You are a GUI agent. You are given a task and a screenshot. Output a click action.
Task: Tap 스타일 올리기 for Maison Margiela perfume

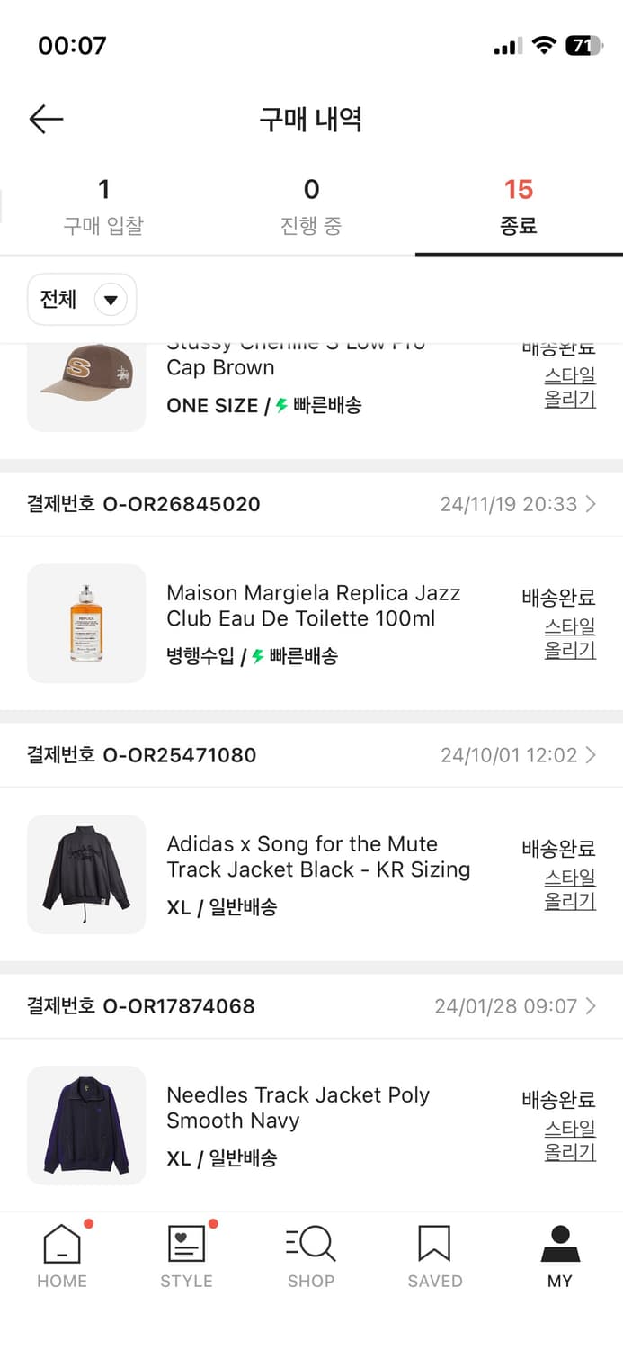click(x=570, y=638)
